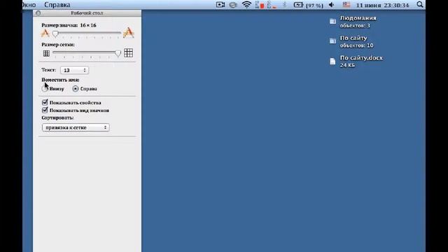
Task: Click the screen recording camera menu bar icon
Action: [x=220, y=5]
